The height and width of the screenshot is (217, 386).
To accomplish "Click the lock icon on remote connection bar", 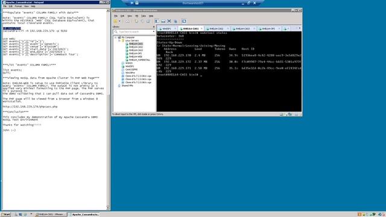I will 137,3.
